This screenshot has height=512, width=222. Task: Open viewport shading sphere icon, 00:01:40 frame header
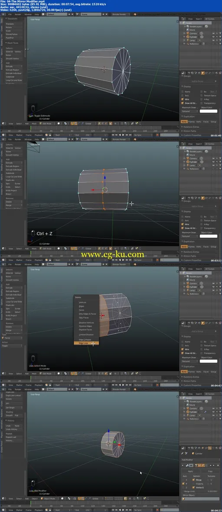tap(59, 123)
